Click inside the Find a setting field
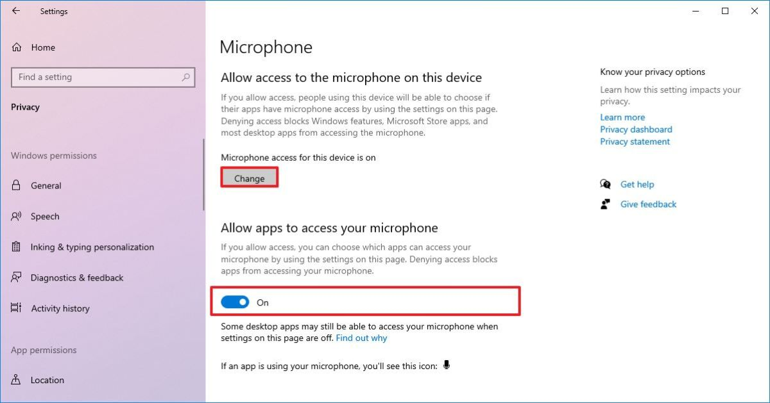The width and height of the screenshot is (770, 403). pyautogui.click(x=103, y=78)
